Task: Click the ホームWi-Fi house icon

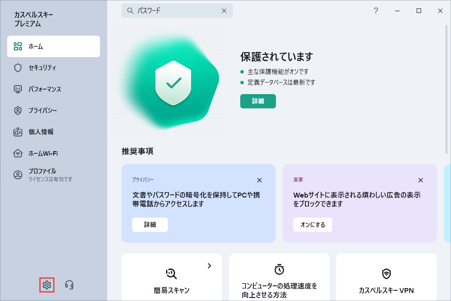Action: point(18,153)
